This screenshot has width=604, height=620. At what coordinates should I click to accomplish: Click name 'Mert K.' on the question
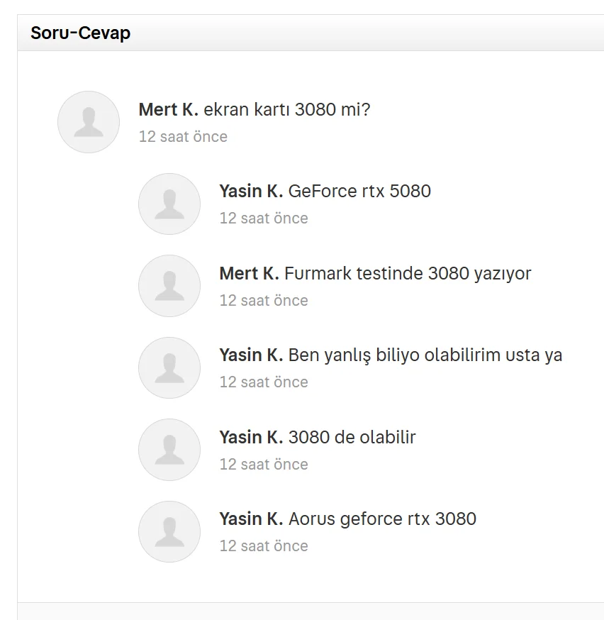point(168,109)
